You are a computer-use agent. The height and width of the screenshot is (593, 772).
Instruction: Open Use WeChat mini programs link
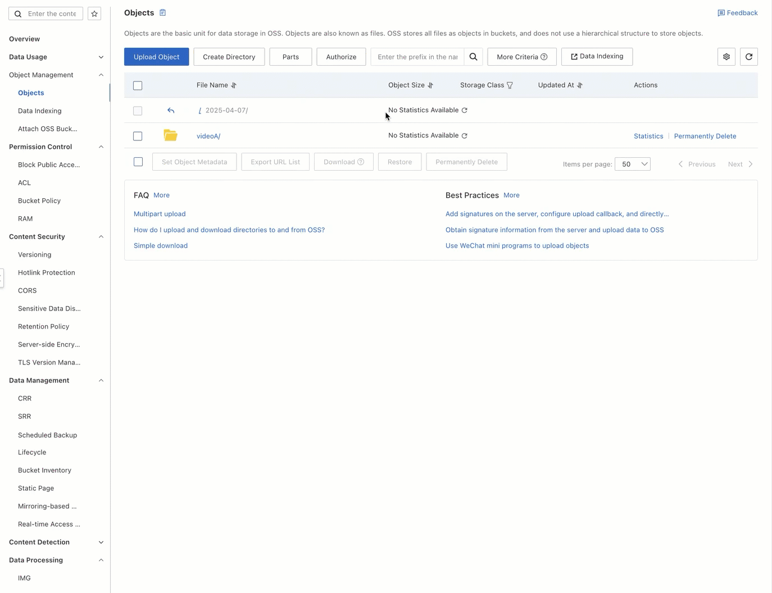click(517, 245)
